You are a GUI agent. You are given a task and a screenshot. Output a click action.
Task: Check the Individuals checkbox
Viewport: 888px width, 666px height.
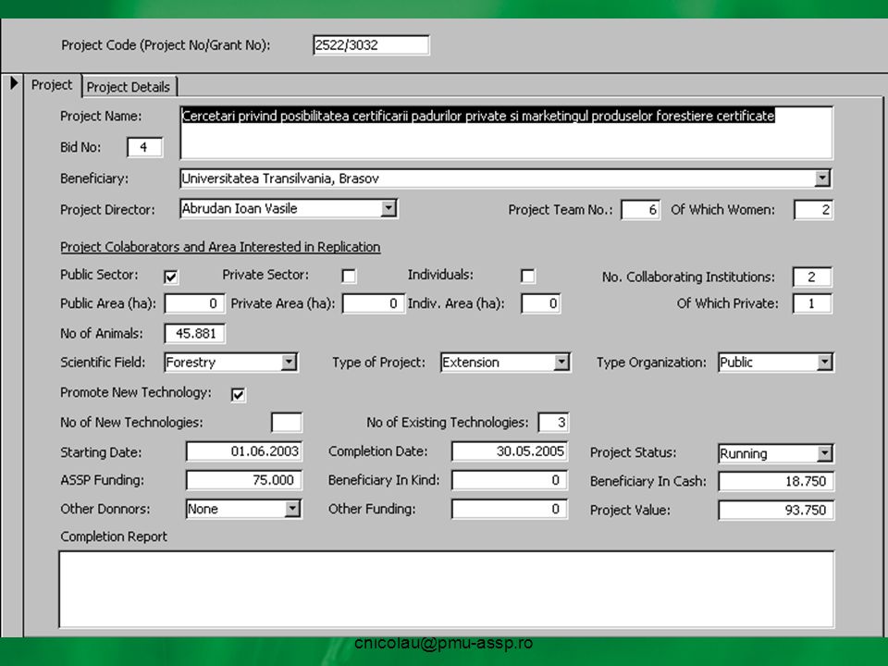point(527,276)
